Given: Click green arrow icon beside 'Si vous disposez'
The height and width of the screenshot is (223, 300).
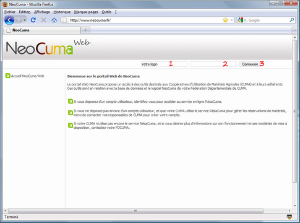Looking at the screenshot, I should click(71, 102).
